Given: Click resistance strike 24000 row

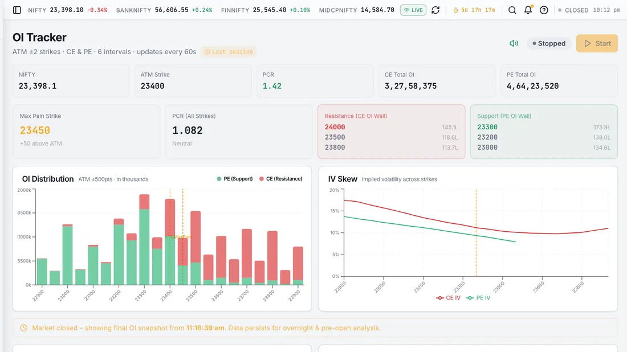Looking at the screenshot, I should click(391, 127).
